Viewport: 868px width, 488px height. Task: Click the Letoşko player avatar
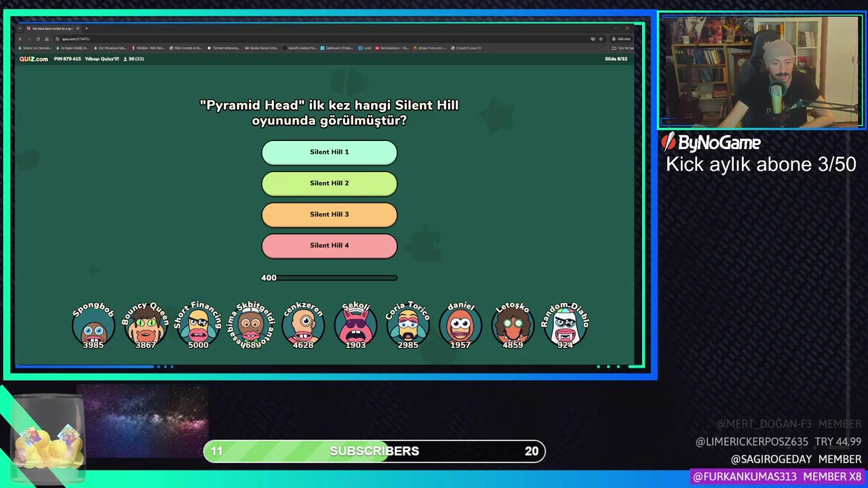click(513, 325)
